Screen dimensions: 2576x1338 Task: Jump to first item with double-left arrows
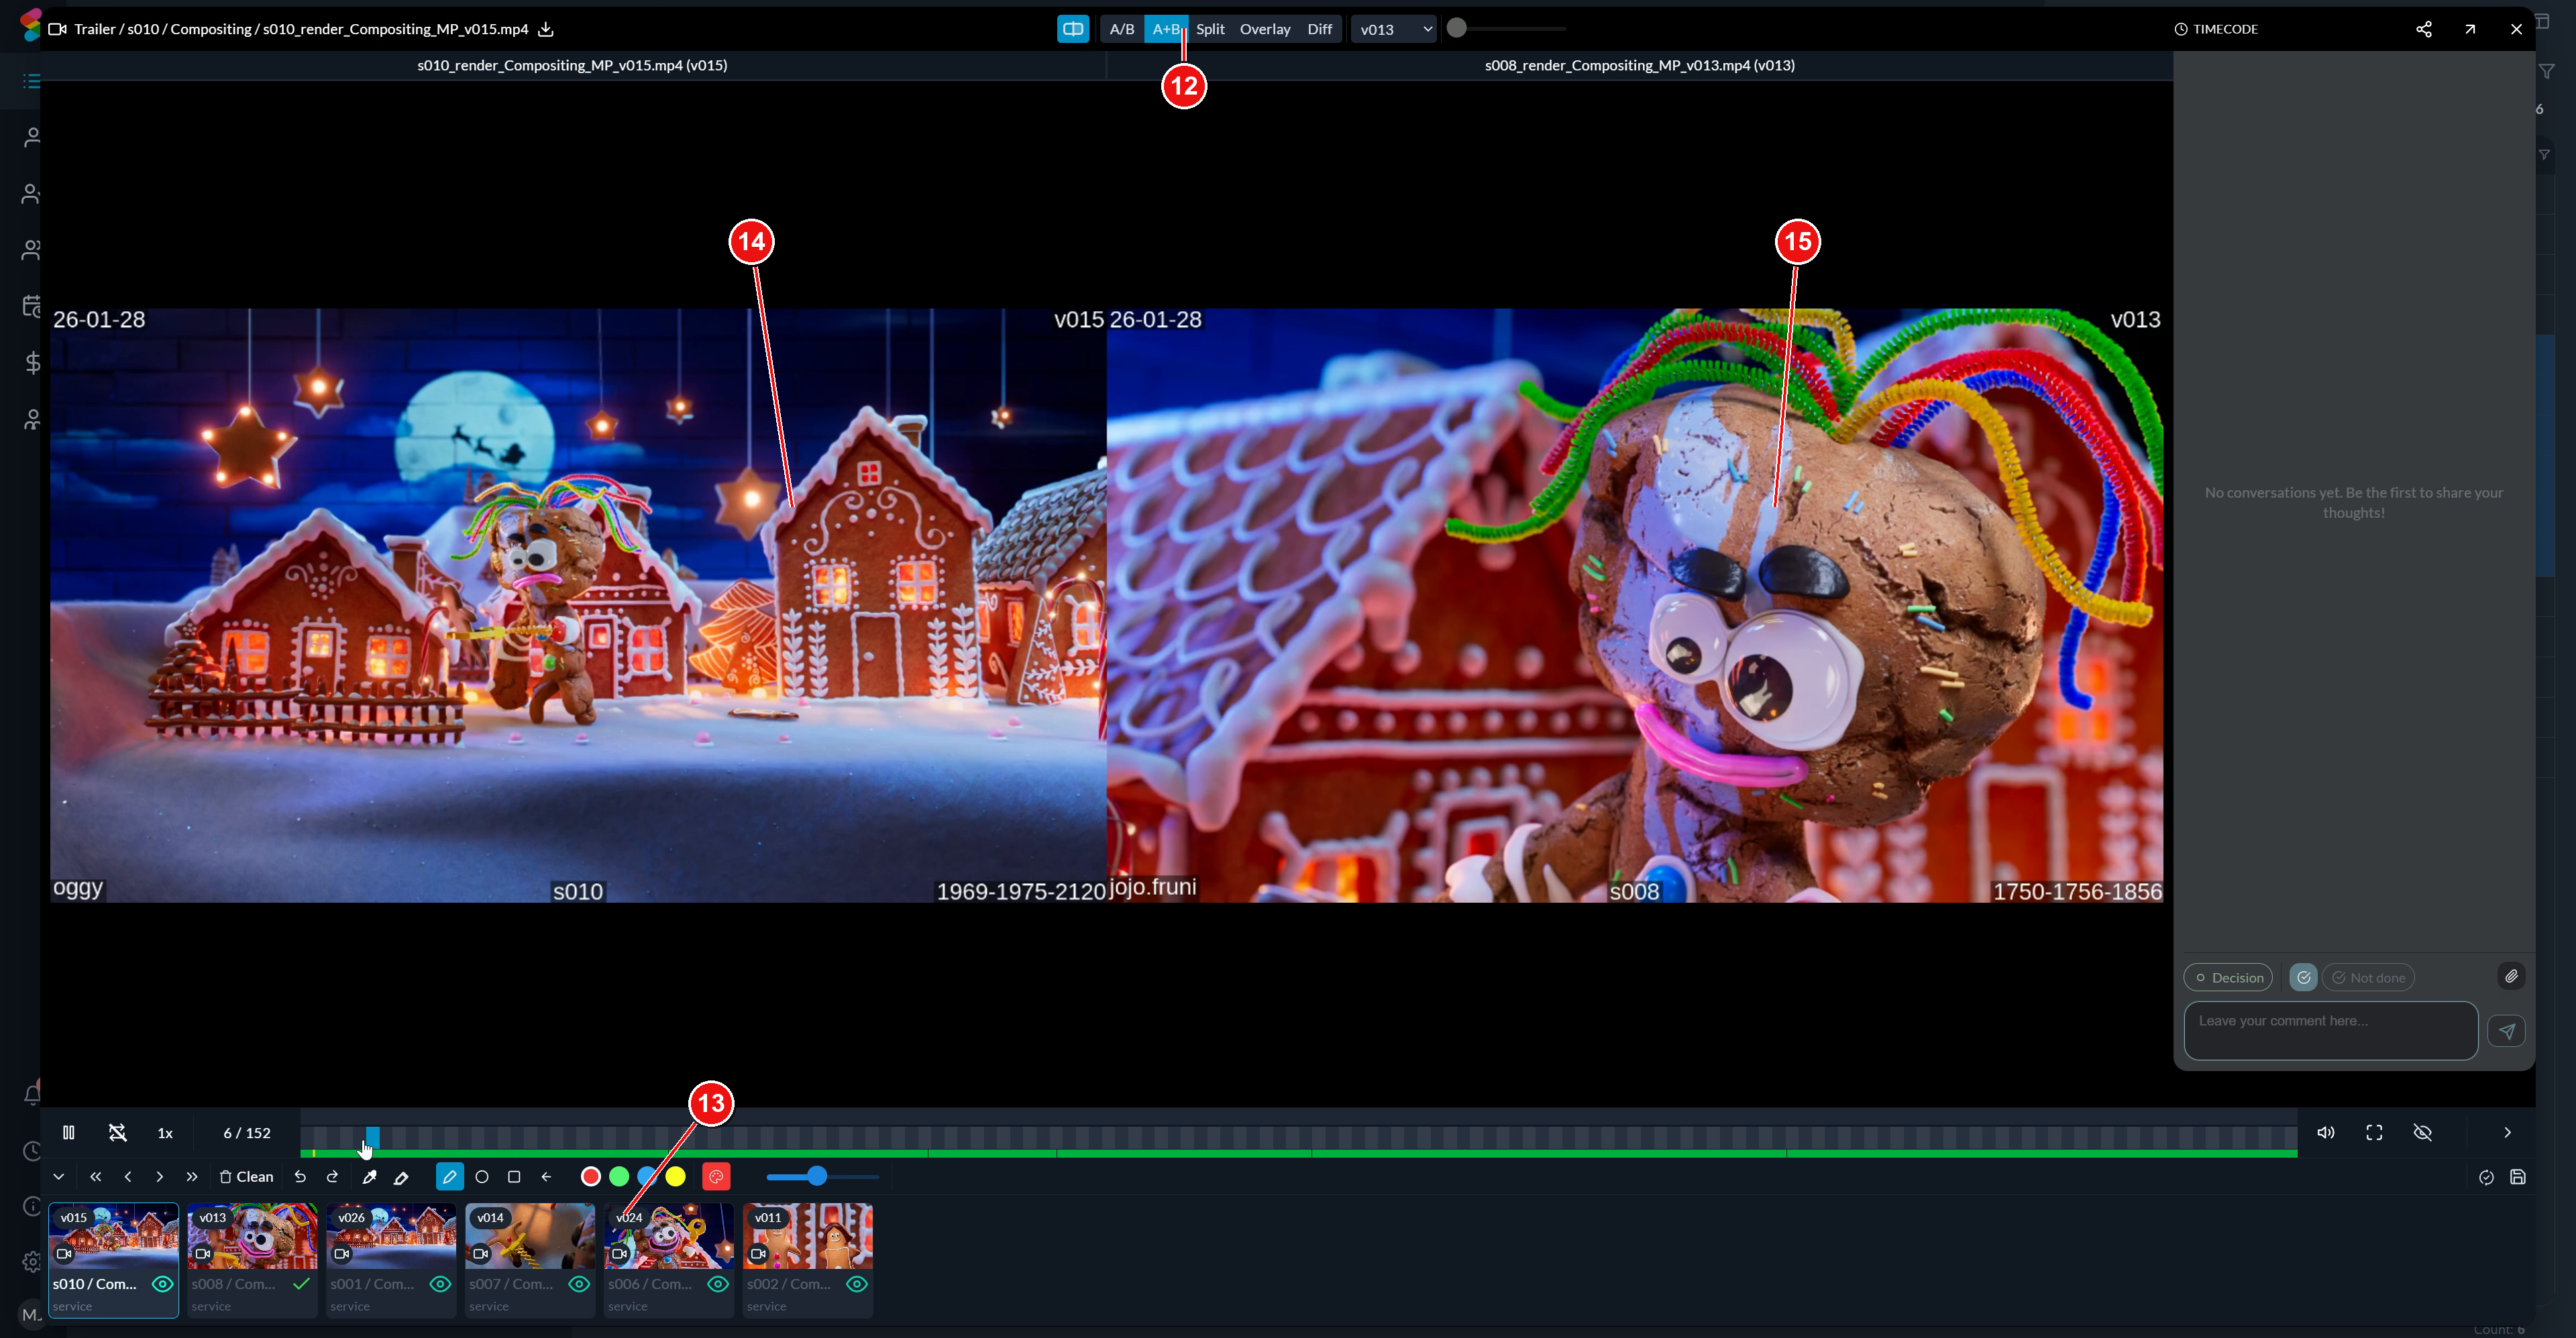click(x=96, y=1177)
